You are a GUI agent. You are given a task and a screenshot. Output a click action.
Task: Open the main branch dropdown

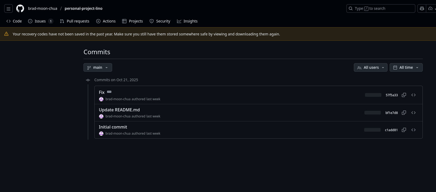[x=98, y=67]
